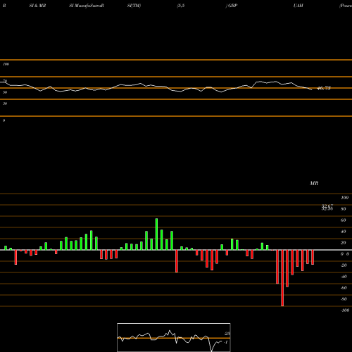
Task: Click the MR axis -20 label
Action: 344,265
